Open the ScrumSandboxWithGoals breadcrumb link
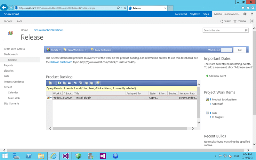 click(x=49, y=30)
